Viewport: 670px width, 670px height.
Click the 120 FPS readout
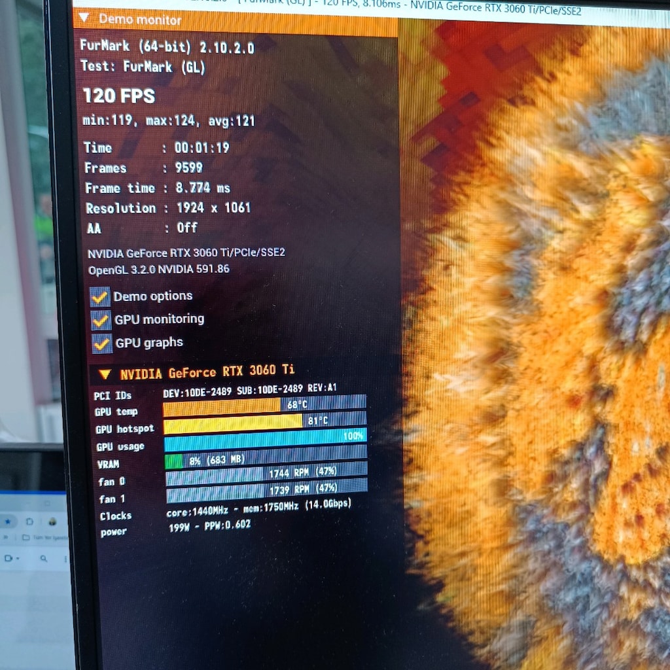(119, 96)
